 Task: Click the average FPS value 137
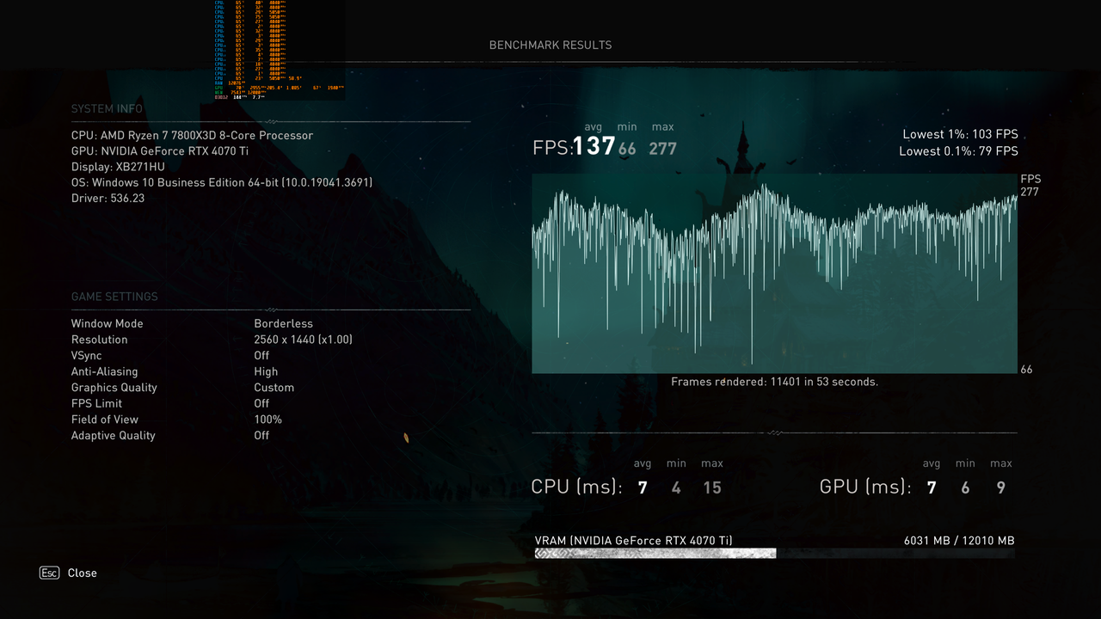[x=594, y=146]
